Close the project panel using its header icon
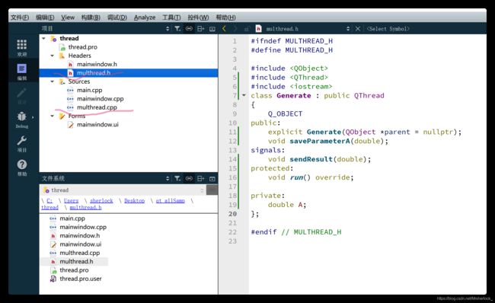The width and height of the screenshot is (495, 303). click(x=212, y=29)
